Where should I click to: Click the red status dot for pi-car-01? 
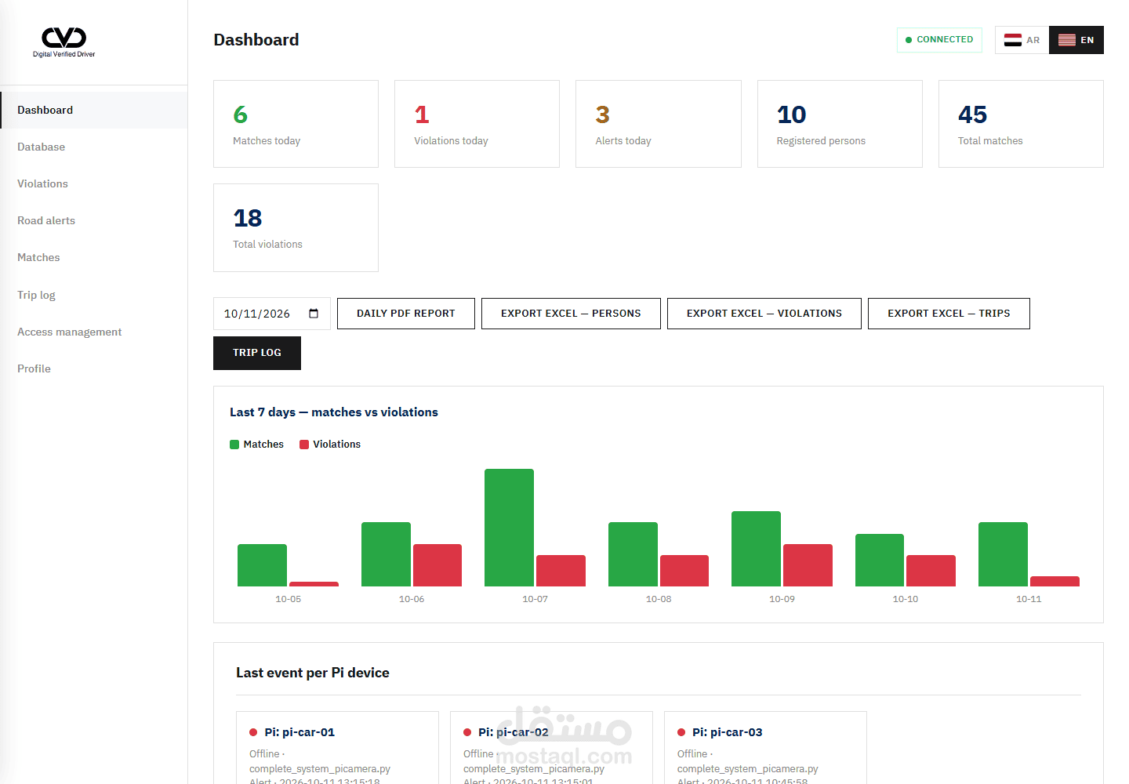pos(253,732)
